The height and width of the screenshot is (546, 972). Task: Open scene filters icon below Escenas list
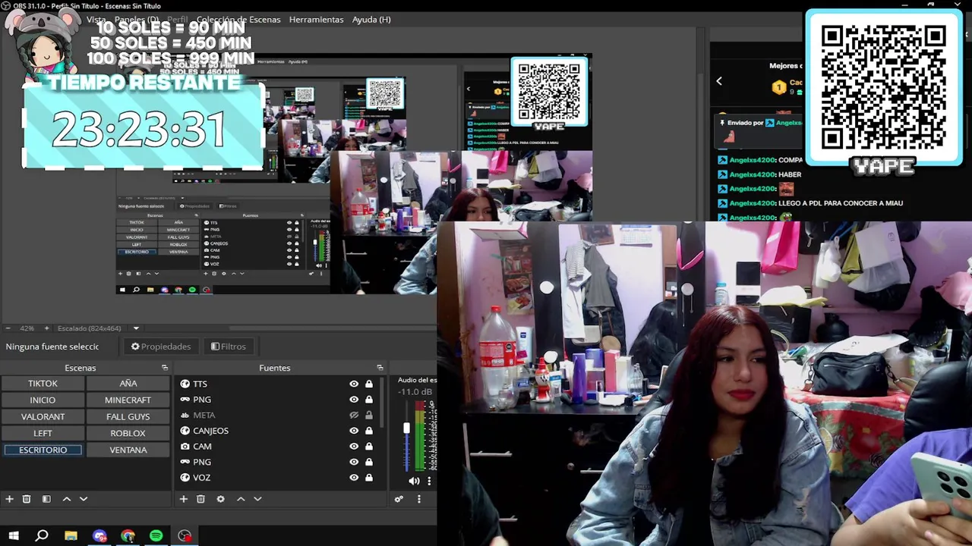pyautogui.click(x=46, y=499)
